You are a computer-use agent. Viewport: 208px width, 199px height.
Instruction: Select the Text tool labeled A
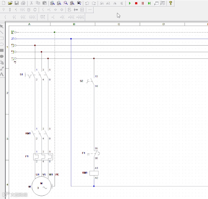point(2,74)
